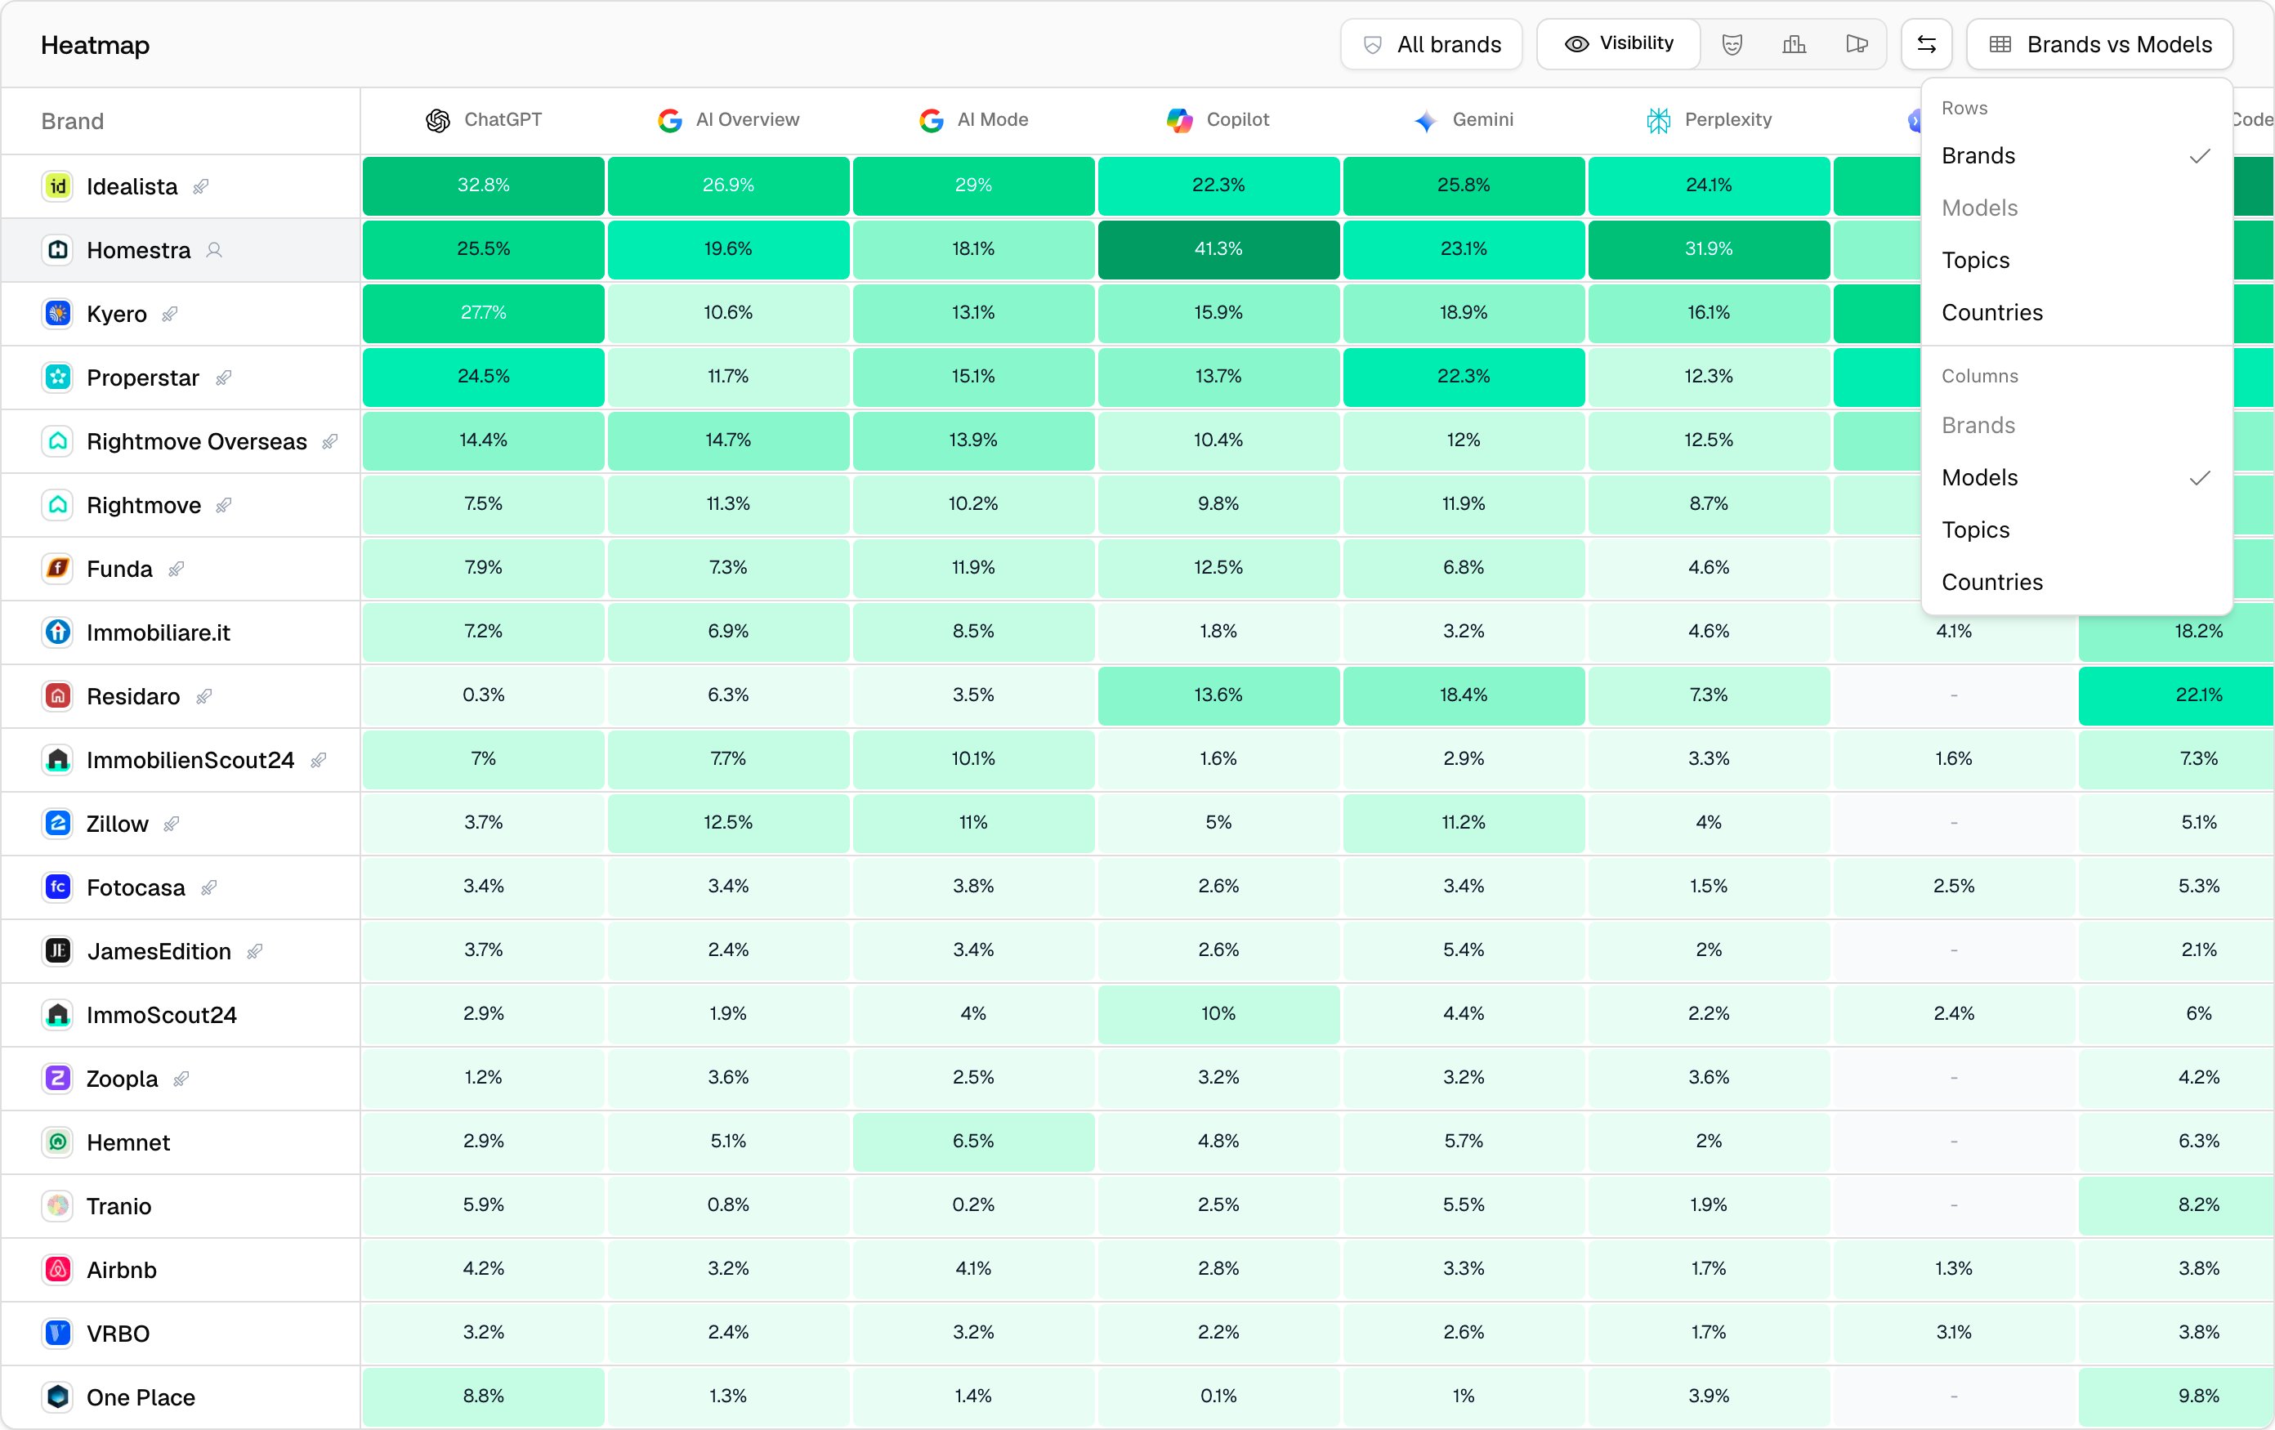The image size is (2275, 1430).
Task: Click the link icon beside Kyero
Action: pos(170,315)
